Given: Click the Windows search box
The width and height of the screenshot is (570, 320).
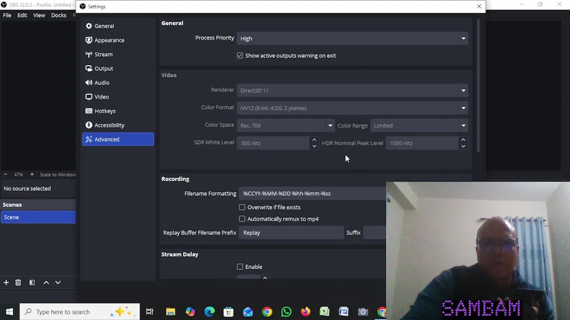Looking at the screenshot, I should [80, 312].
